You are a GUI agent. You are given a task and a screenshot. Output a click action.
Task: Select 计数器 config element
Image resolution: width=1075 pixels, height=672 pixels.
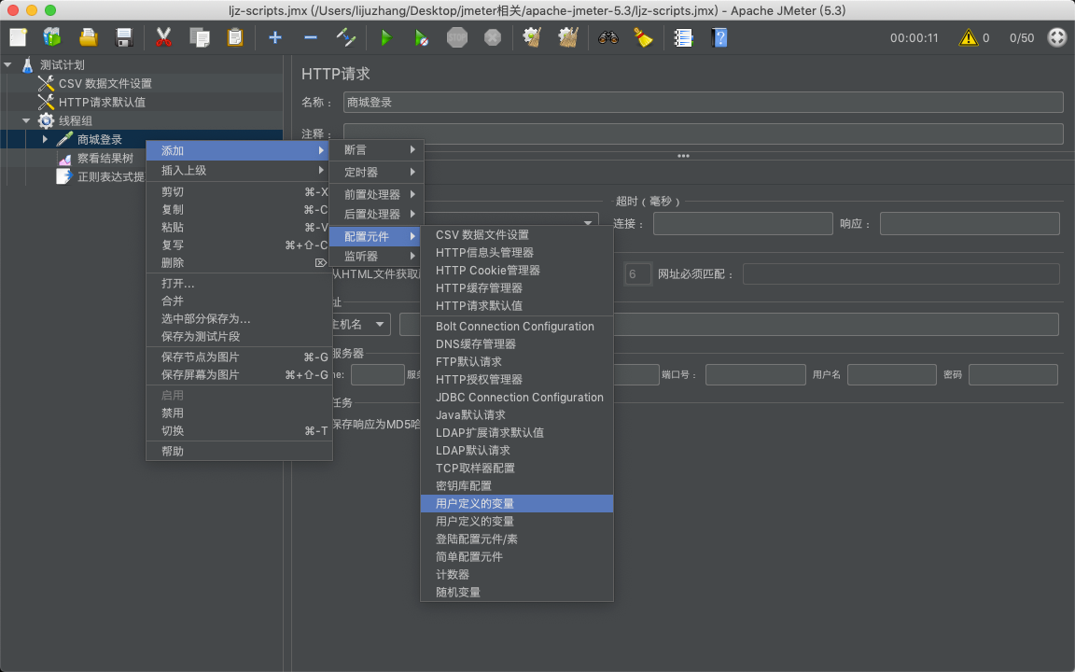517,575
